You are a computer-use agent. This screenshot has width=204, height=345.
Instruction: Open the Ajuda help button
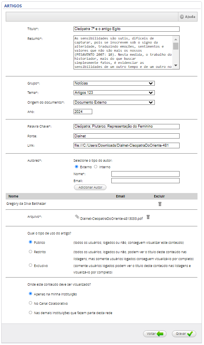click(187, 17)
